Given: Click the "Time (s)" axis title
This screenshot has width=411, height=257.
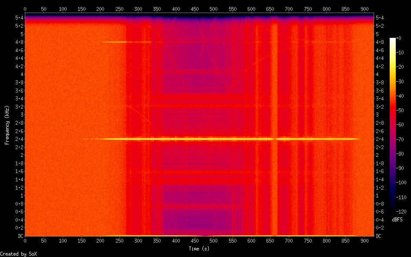Looking at the screenshot, I should [x=200, y=249].
